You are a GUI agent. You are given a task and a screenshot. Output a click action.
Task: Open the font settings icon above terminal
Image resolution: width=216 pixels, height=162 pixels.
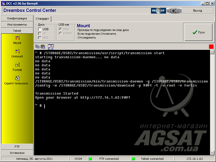51,47
